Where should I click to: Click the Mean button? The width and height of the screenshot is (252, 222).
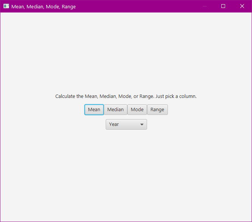click(94, 110)
